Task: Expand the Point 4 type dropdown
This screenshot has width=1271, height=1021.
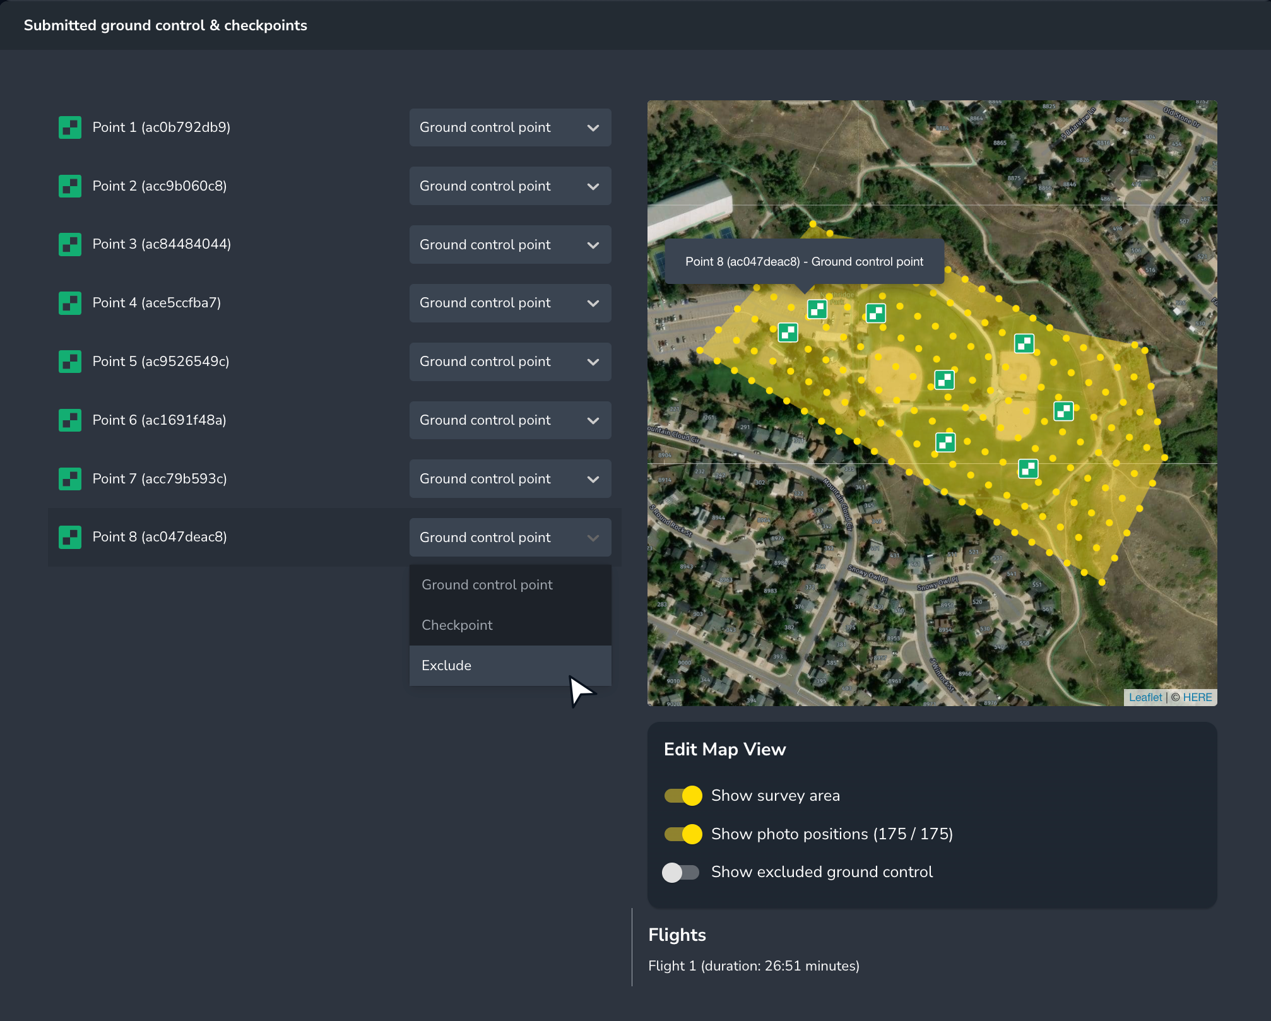Action: [x=510, y=303]
